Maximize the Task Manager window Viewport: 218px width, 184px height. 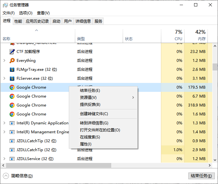[x=196, y=5]
